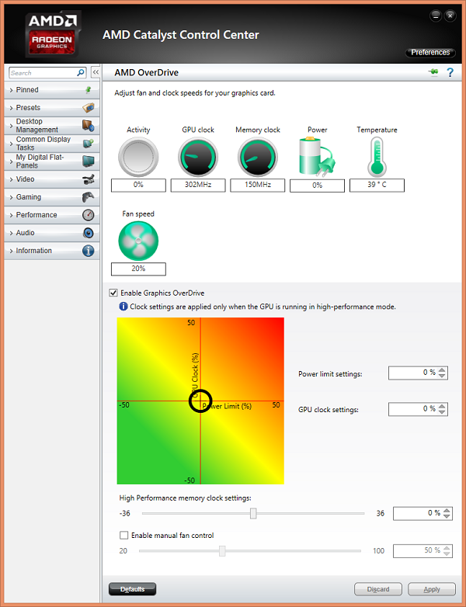The height and width of the screenshot is (607, 466).
Task: Click the Temperature thermometer icon
Action: 377,157
